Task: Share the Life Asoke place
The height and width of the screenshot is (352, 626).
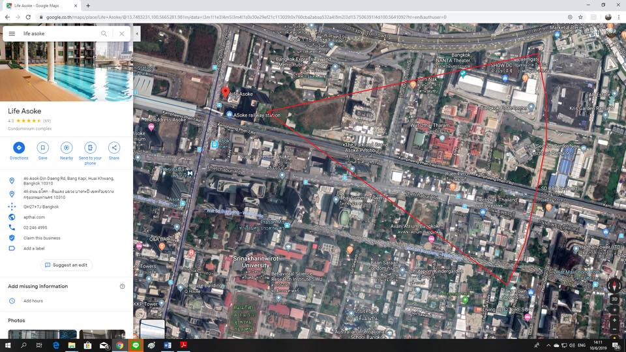Action: click(x=113, y=151)
